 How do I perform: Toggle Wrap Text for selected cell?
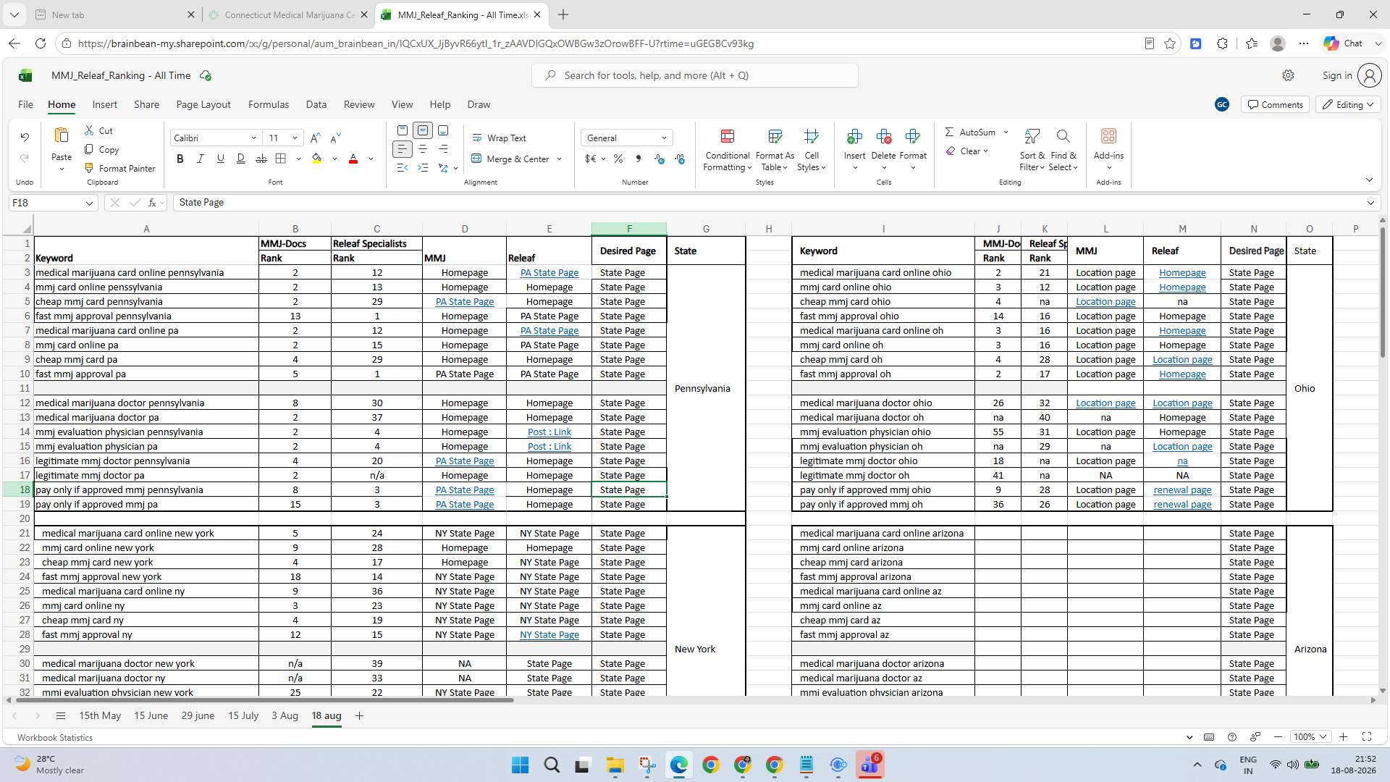click(x=499, y=138)
